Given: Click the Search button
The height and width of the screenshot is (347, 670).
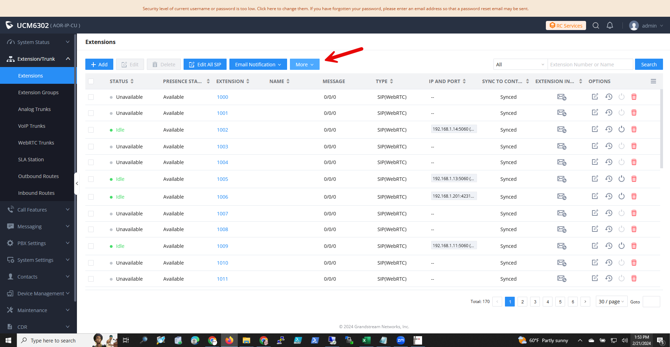Looking at the screenshot, I should pos(649,64).
